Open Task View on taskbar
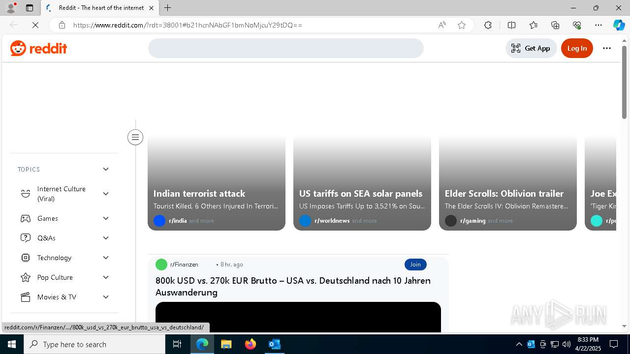Viewport: 630px width, 354px height. click(177, 344)
